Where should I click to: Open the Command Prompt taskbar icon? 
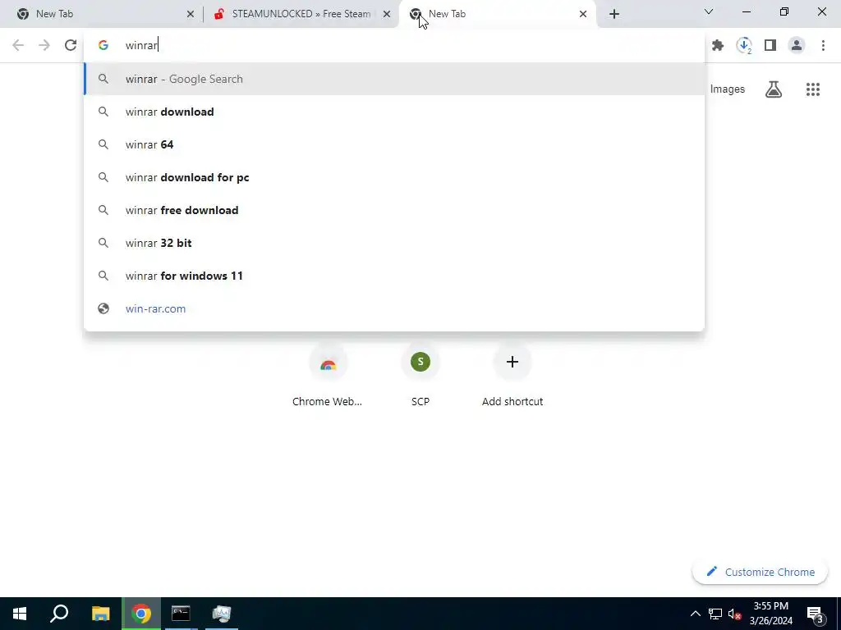(x=181, y=614)
